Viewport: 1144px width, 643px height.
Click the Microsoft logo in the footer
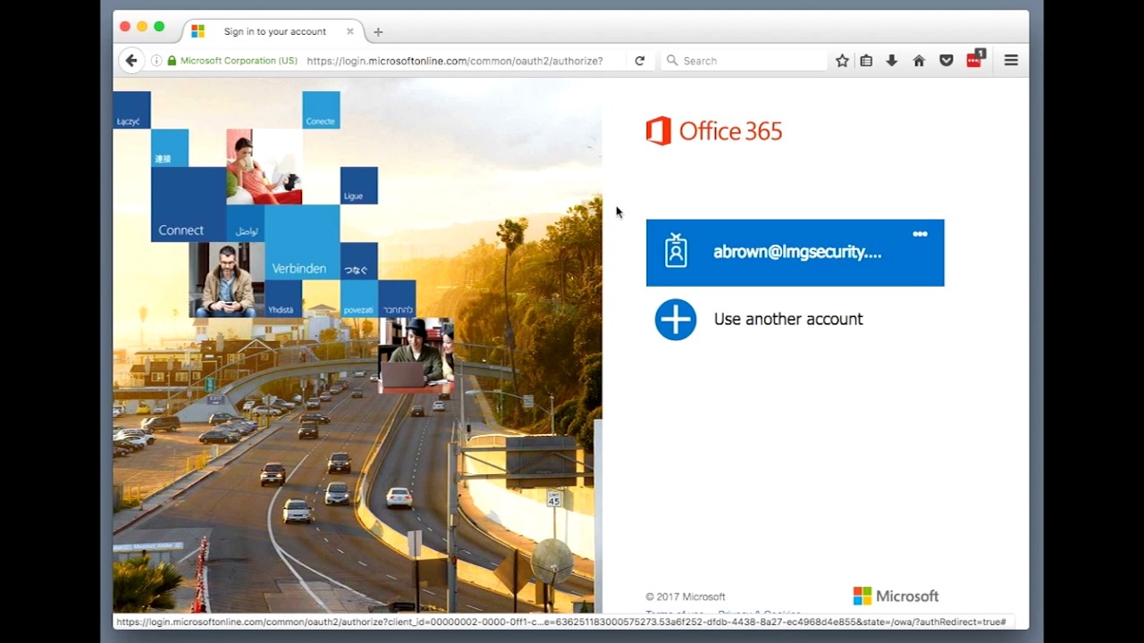point(896,596)
